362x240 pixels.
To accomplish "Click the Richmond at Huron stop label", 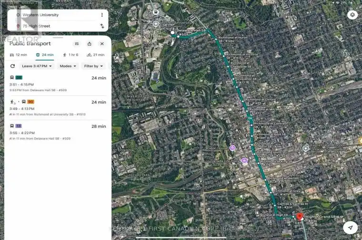I will pos(233,39).
